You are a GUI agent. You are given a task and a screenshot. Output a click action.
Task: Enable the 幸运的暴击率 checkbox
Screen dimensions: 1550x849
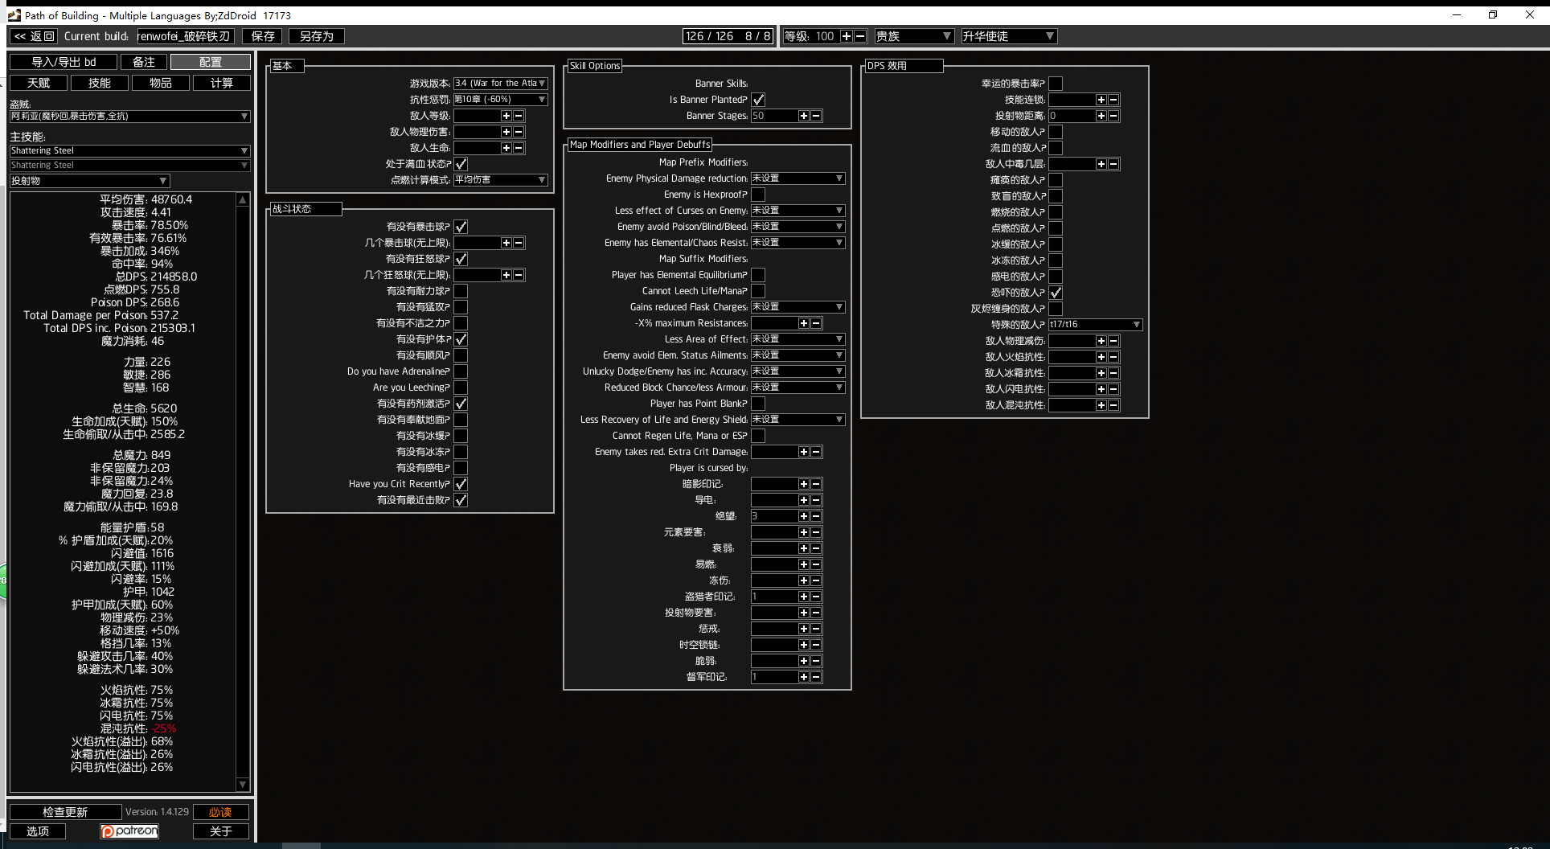coord(1056,84)
